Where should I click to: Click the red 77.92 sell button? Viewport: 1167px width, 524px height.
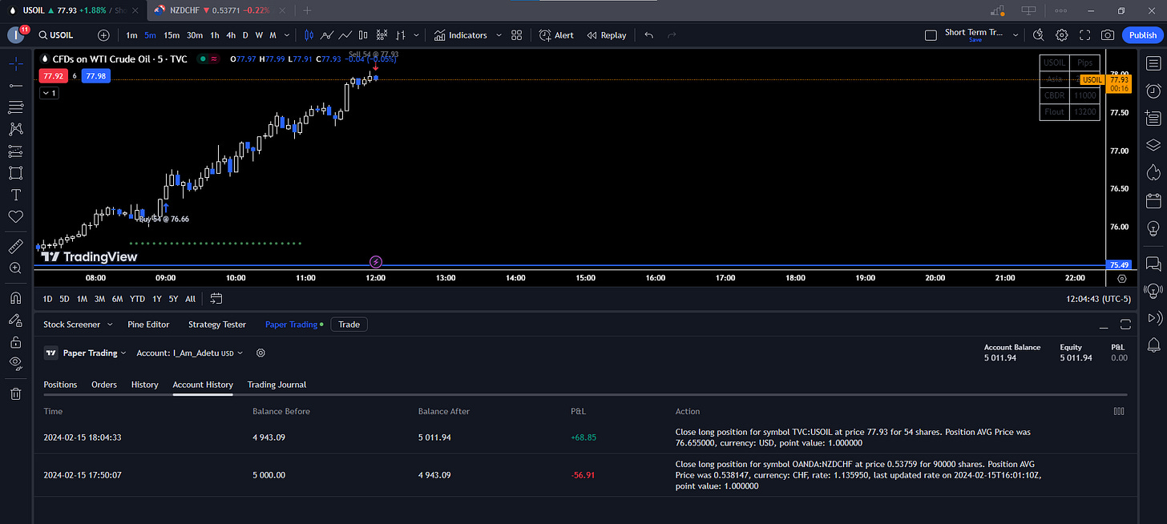54,75
